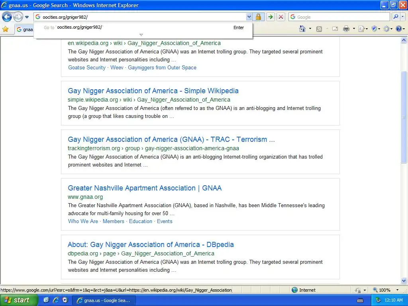This screenshot has height=306, width=408.
Task: Launch Internet Explorer from quick launch
Action: [56, 300]
